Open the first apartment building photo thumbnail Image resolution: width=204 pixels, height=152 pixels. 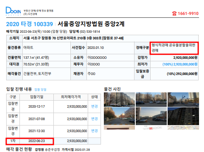119,99
